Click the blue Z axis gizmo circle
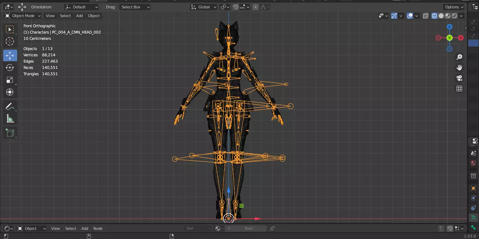The height and width of the screenshot is (239, 479). [450, 27]
